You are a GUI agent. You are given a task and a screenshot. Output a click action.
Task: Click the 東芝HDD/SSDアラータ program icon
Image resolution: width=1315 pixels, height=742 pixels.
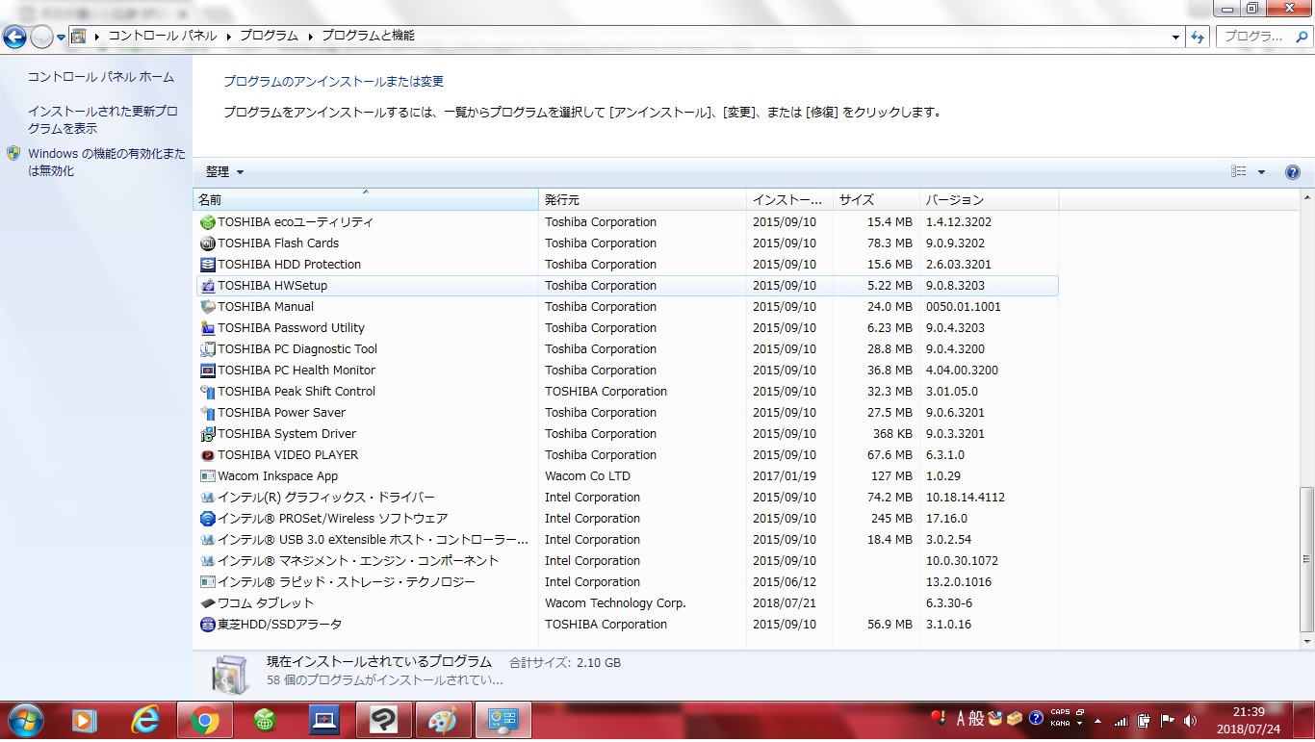pos(208,625)
